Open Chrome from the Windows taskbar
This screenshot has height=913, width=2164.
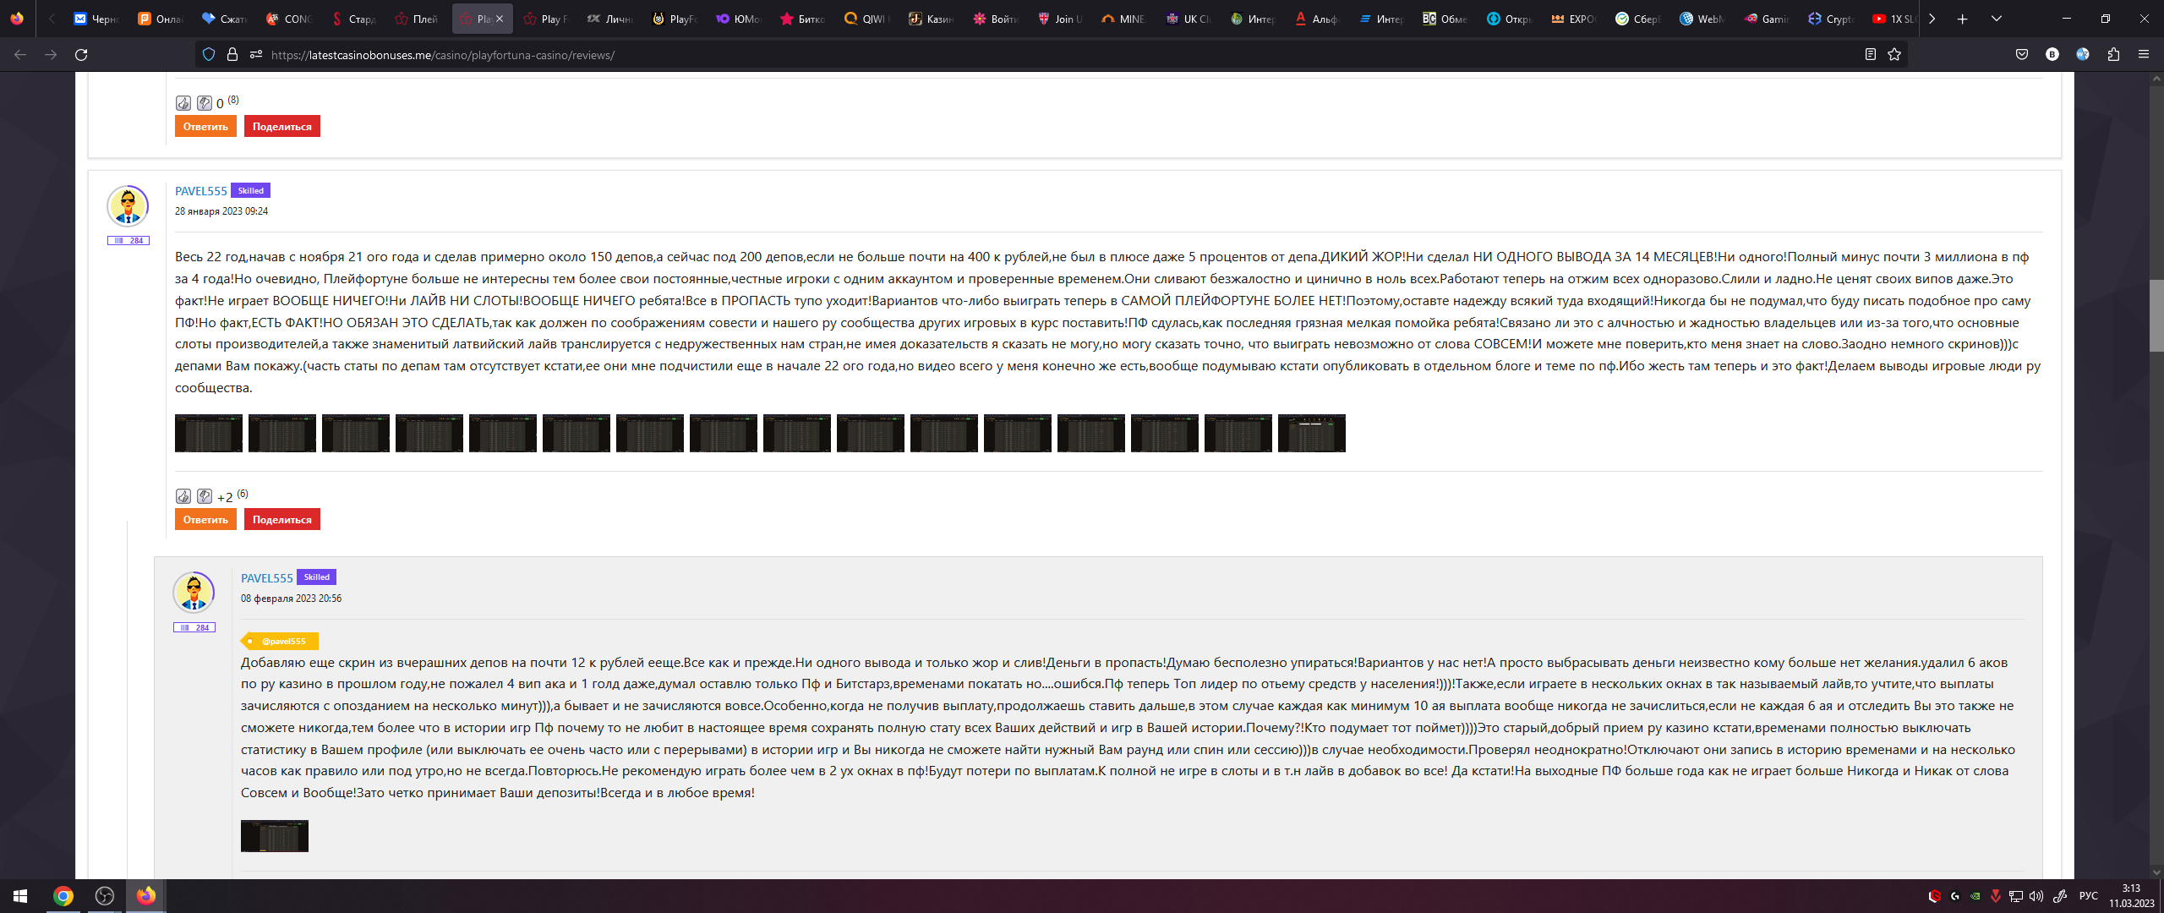pyautogui.click(x=63, y=896)
